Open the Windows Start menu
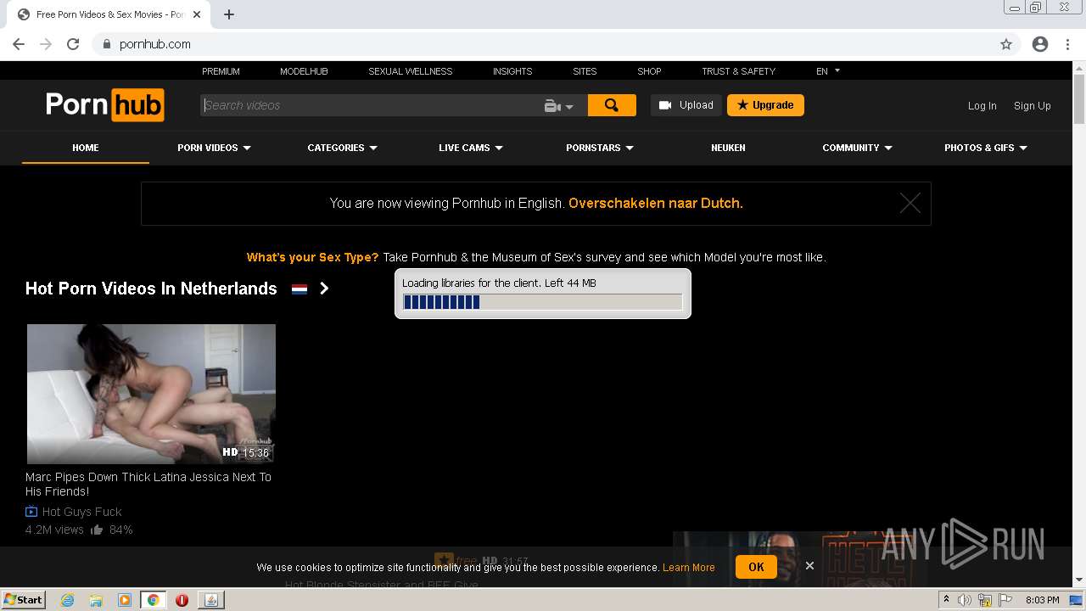 point(24,600)
